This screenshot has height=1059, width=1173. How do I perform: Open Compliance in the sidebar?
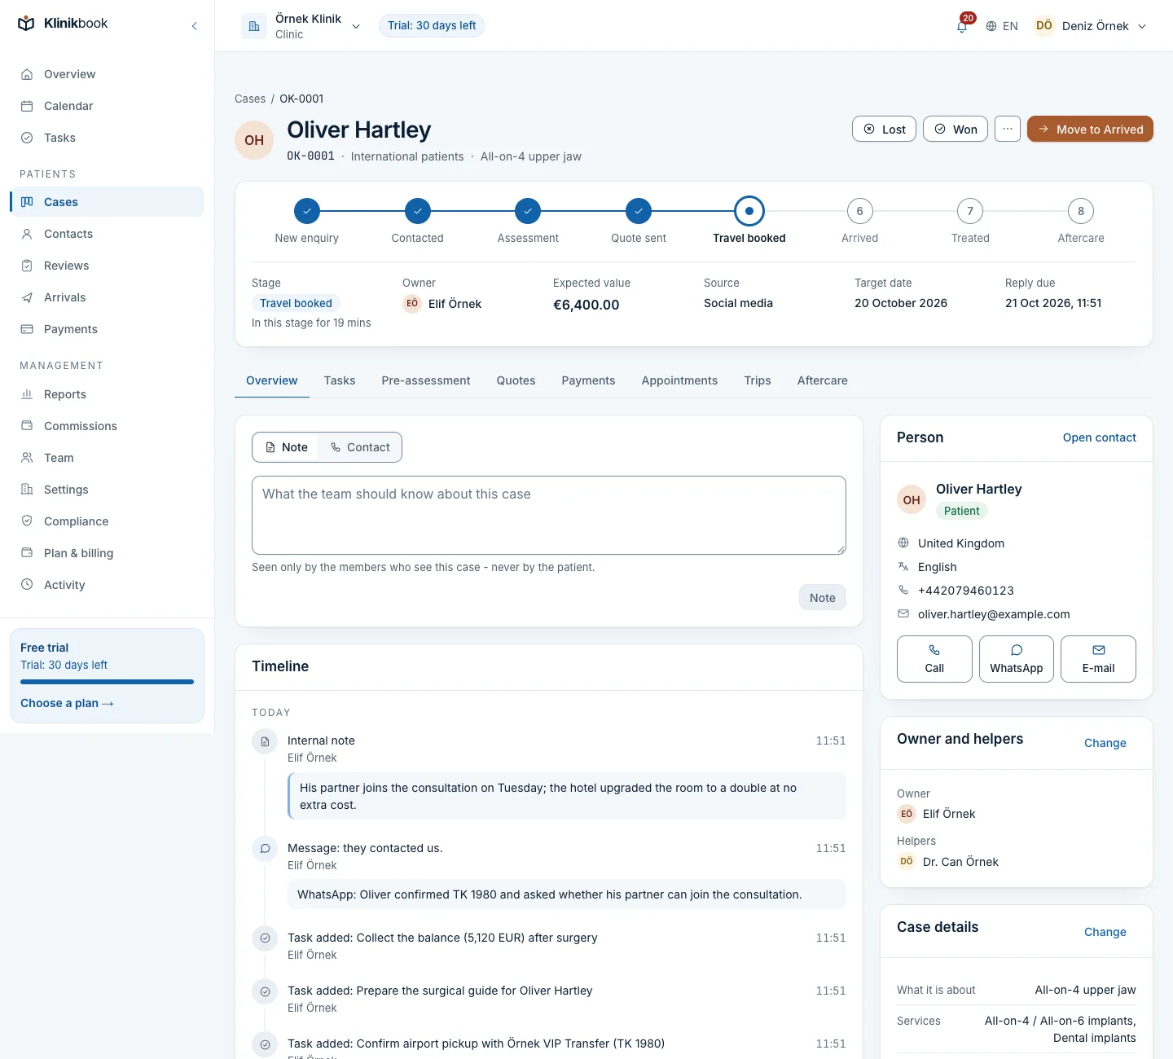[107, 521]
